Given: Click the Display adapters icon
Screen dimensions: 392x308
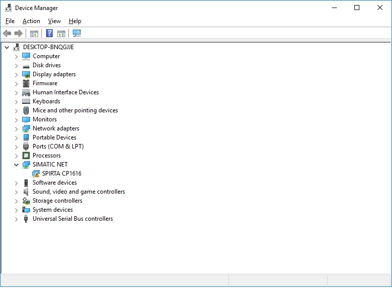Looking at the screenshot, I should click(26, 74).
